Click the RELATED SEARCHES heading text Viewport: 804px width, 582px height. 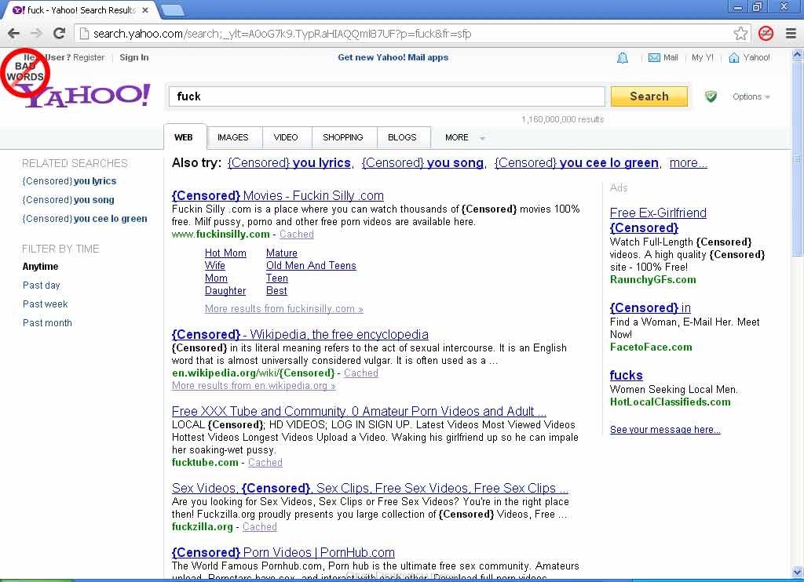[75, 163]
